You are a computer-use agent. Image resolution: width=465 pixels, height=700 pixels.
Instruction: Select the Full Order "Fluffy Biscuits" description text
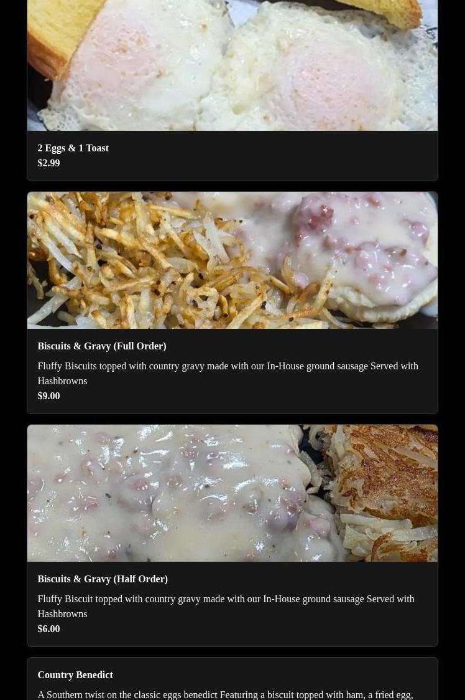click(x=228, y=373)
